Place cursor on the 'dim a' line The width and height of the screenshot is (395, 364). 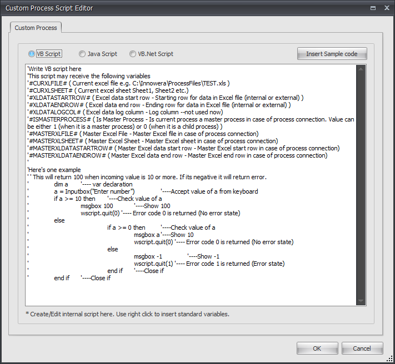point(61,184)
